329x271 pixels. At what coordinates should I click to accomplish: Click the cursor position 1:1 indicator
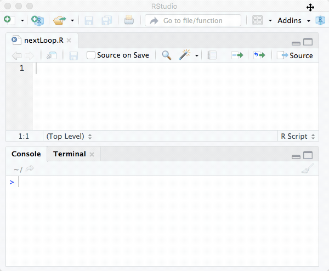(24, 137)
